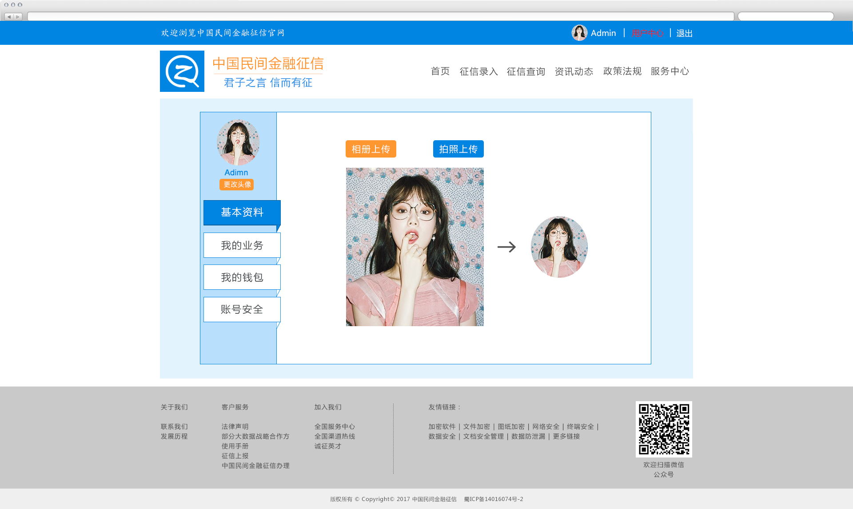Click the 君子之言 信而有征 slogan

[268, 83]
